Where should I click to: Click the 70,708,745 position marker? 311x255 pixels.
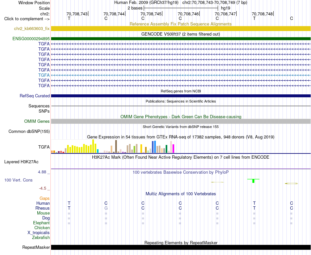151,14
